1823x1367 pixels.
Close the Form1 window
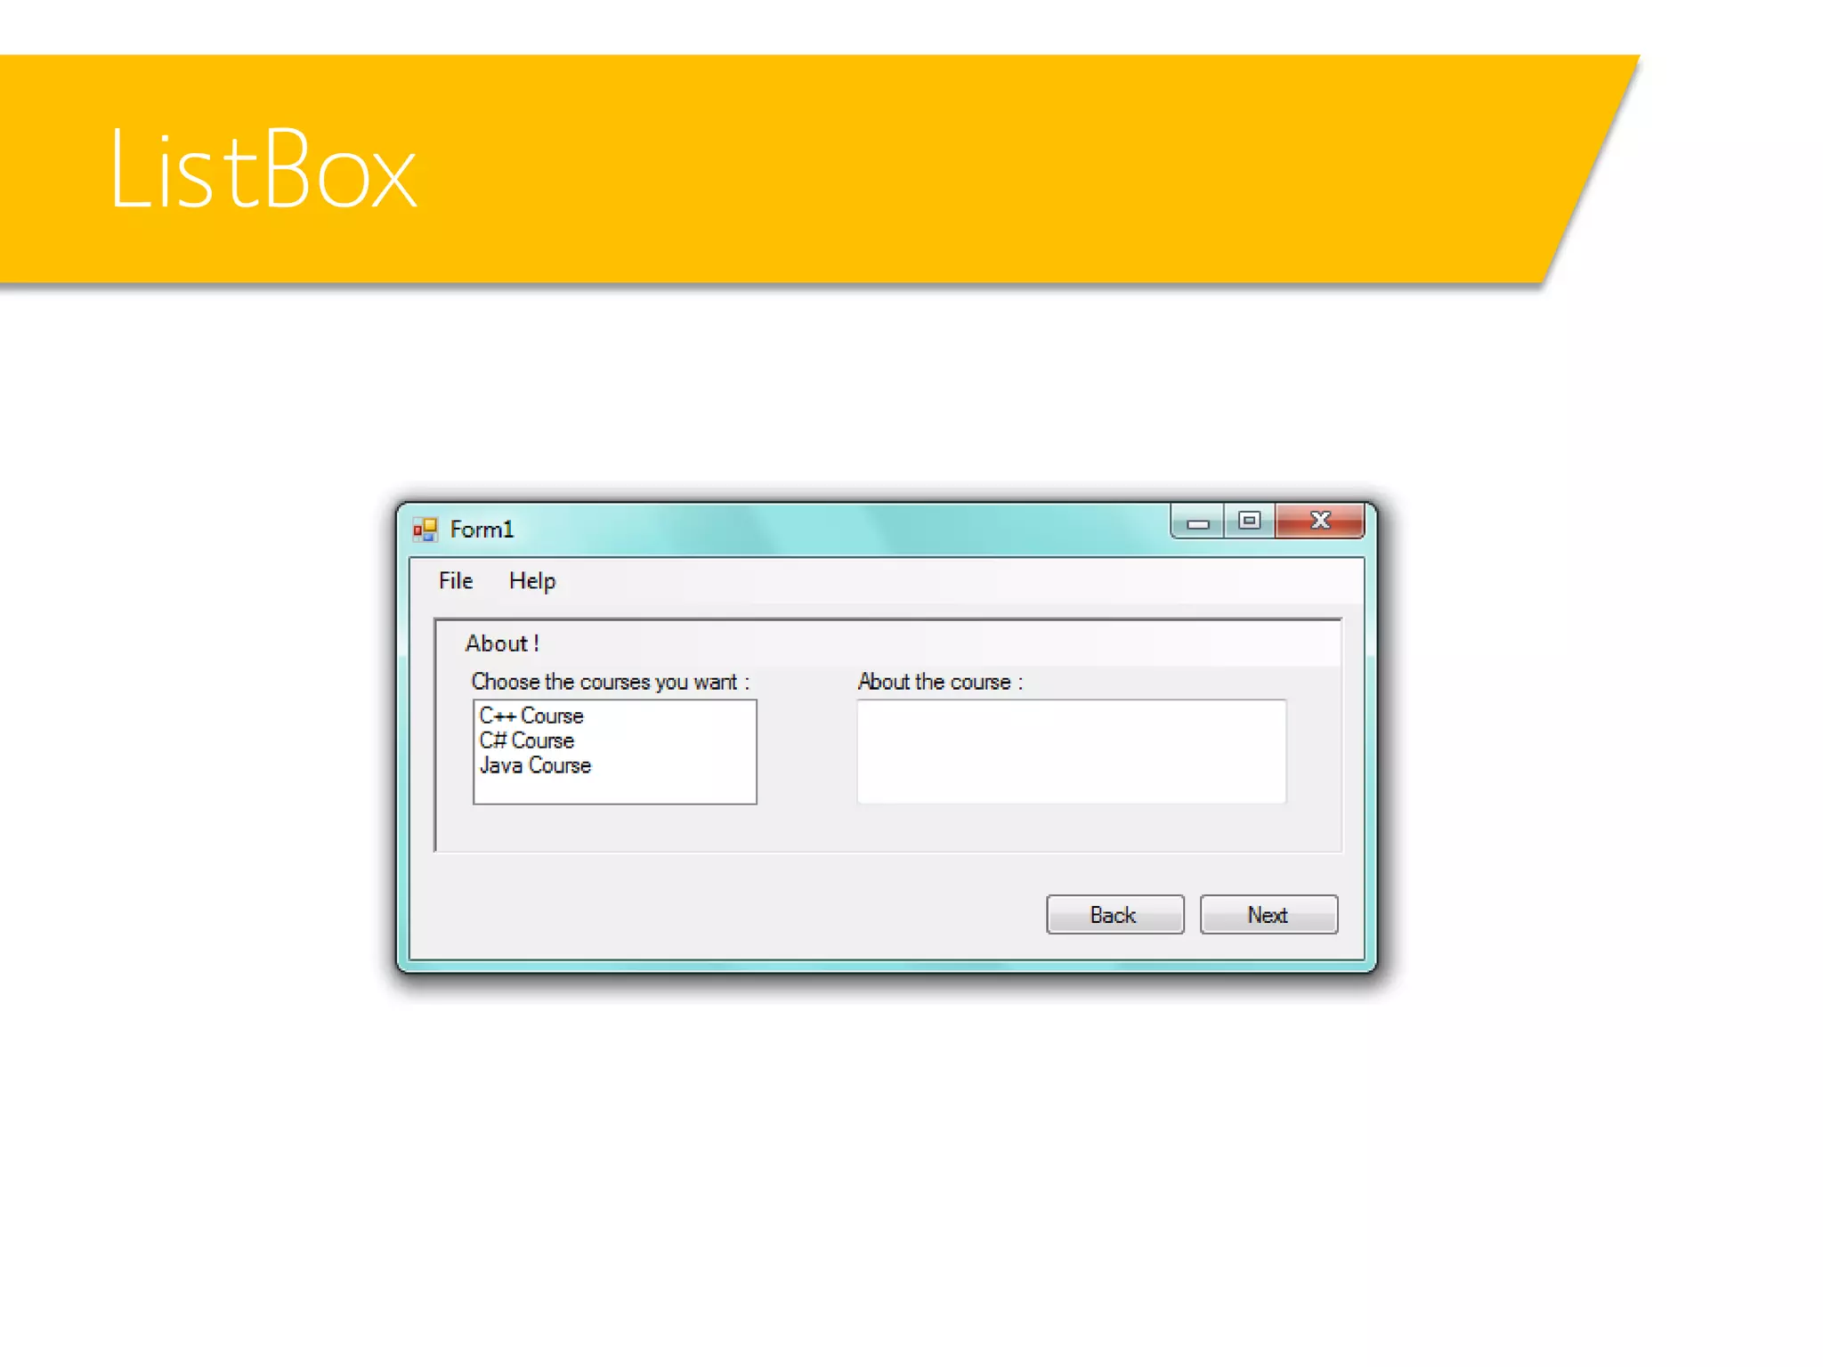click(1320, 522)
